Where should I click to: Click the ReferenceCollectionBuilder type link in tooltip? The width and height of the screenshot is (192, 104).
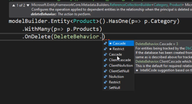click(x=131, y=5)
